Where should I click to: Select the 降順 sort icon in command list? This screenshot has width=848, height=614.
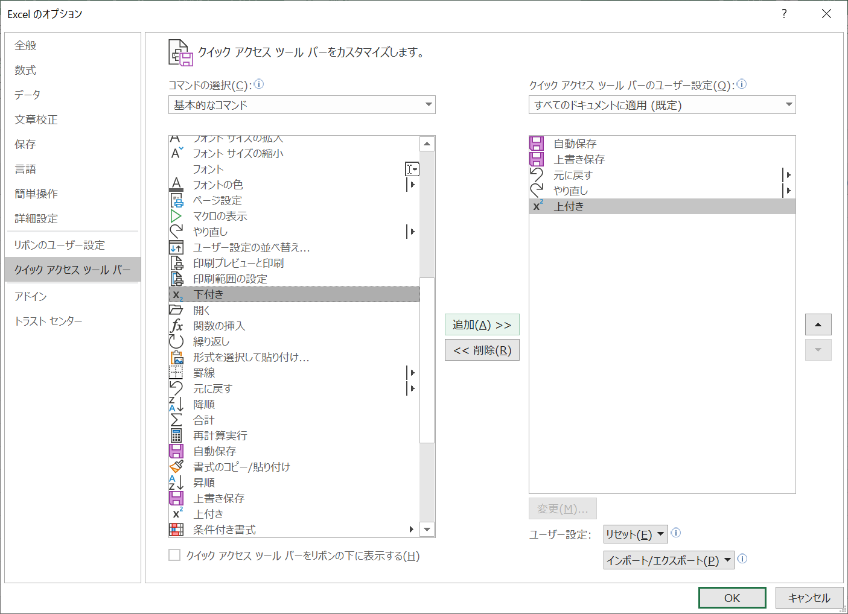tap(176, 404)
